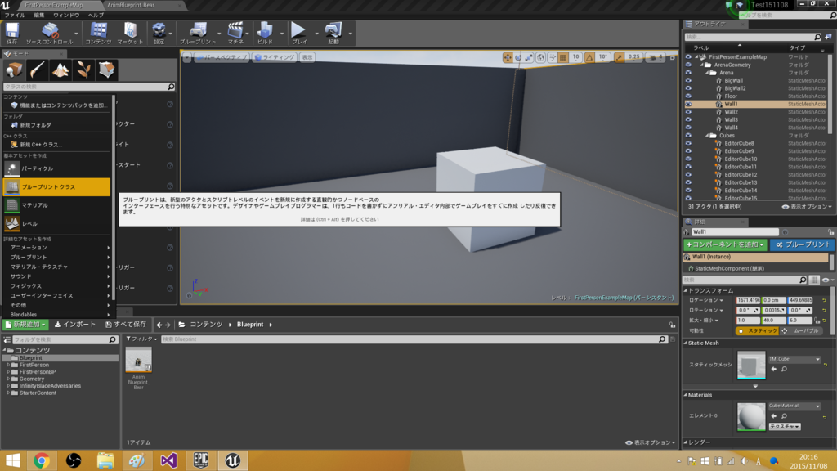Open the File menu
Viewport: 837px width, 471px height.
click(15, 15)
